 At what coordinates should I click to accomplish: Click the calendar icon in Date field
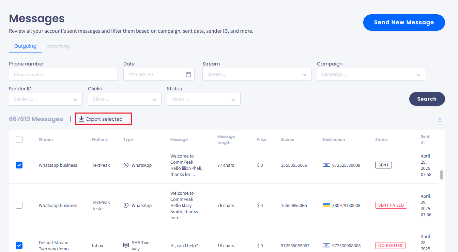(x=188, y=74)
